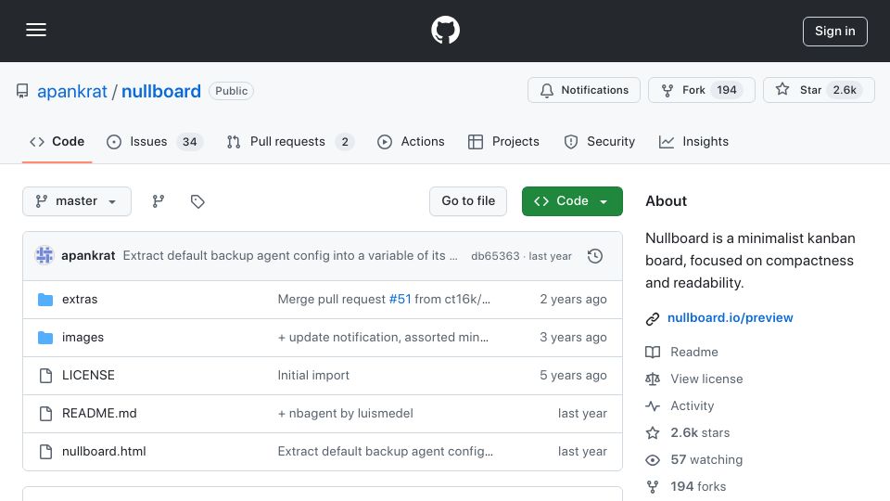Visit nullboard.io/preview link
This screenshot has width=890, height=501.
[x=730, y=317]
